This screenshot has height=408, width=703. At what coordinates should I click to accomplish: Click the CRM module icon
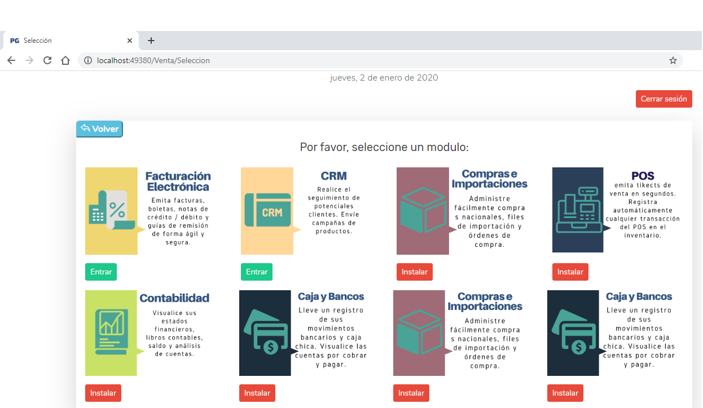coord(267,211)
